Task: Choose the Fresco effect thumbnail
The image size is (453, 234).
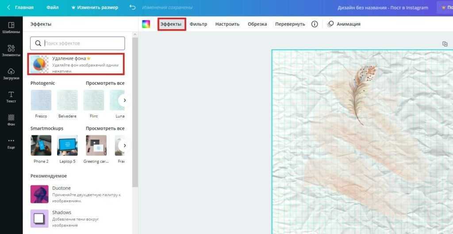Action: point(41,100)
